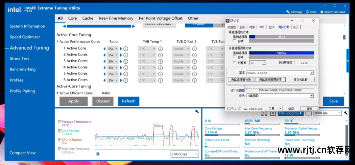Image resolution: width=355 pixels, height=165 pixels.
Task: Click the info icon beside 1 Active Core ratio
Action: [x=126, y=49]
